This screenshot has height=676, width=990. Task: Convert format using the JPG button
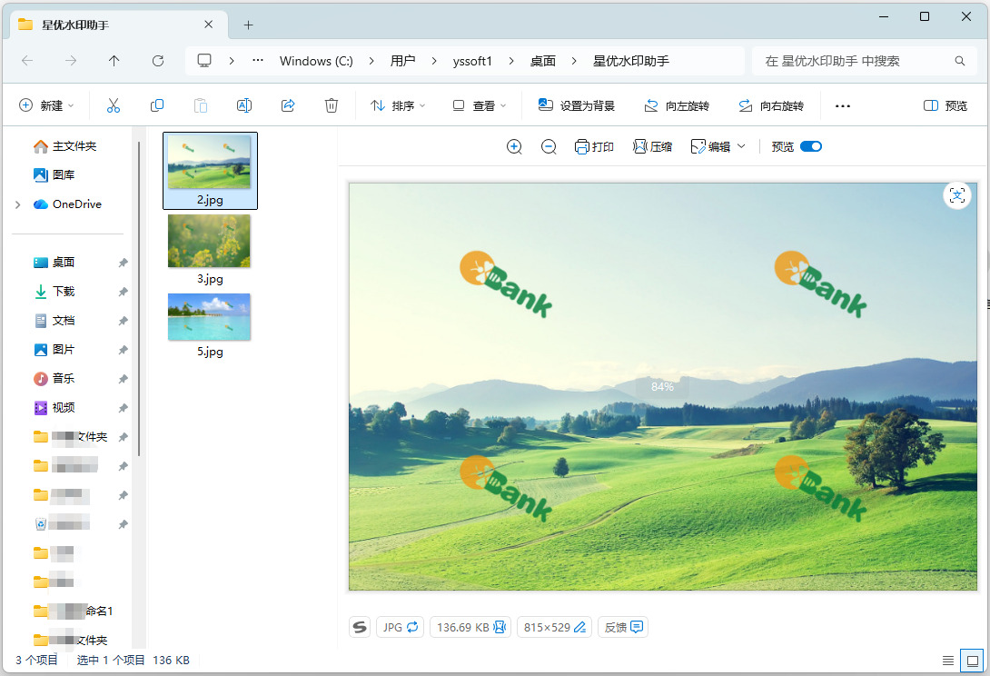[401, 627]
